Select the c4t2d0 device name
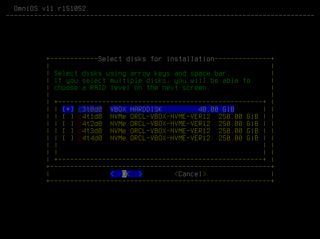Viewport: 320px width, 239px height. [x=90, y=123]
